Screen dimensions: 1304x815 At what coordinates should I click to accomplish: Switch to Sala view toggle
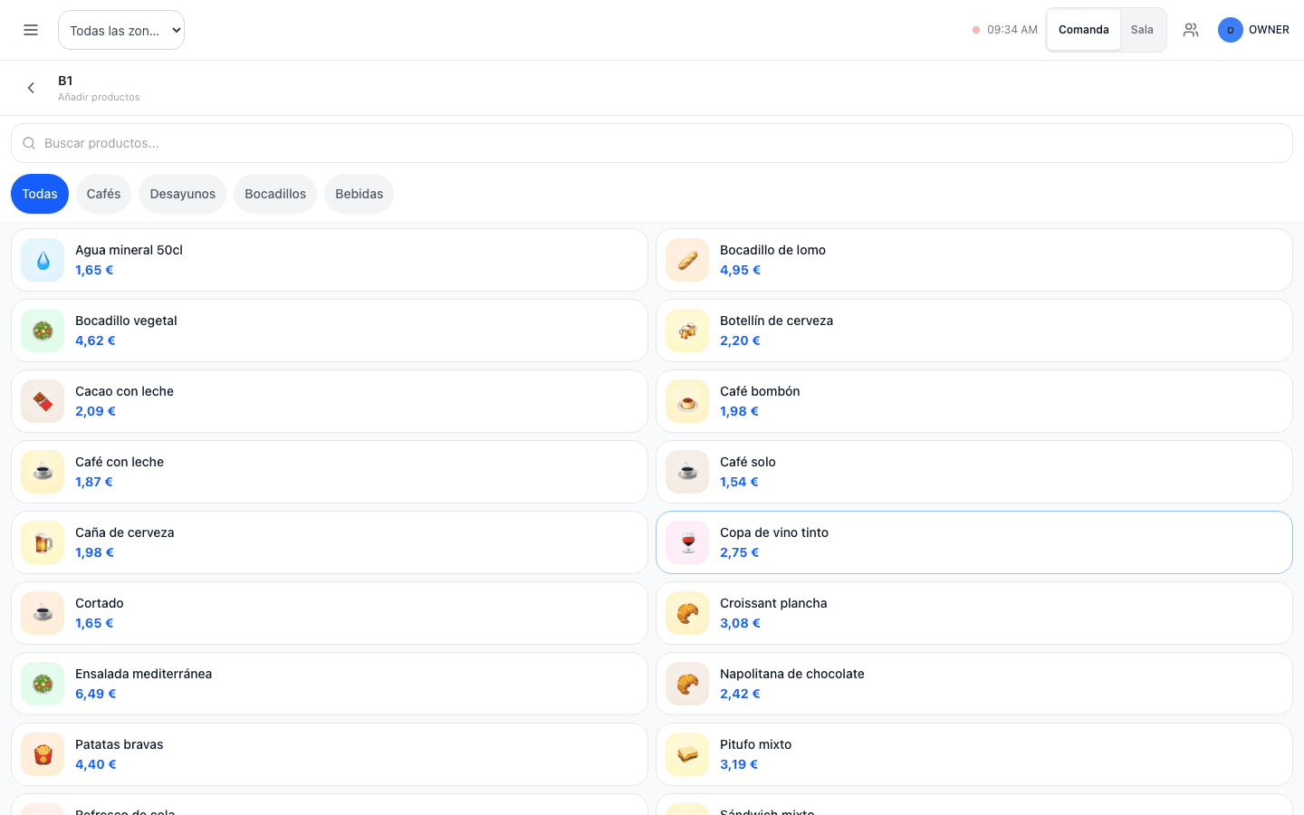pyautogui.click(x=1142, y=30)
